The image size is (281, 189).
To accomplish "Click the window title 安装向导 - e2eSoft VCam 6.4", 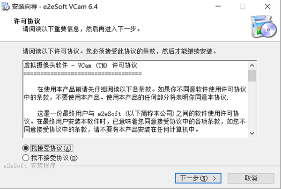I will tap(55, 7).
